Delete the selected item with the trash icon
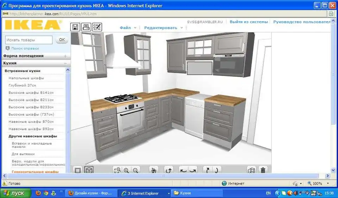Image resolution: width=338 pixels, height=198 pixels. click(x=263, y=170)
